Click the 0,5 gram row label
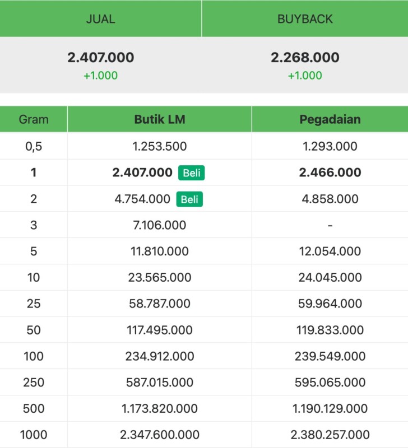Screen dimensions: 408x448 click(34, 147)
